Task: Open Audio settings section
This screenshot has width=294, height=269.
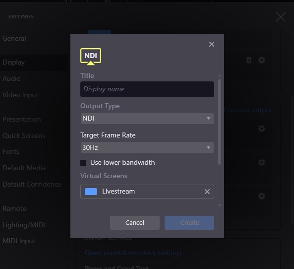Action: pyautogui.click(x=11, y=78)
